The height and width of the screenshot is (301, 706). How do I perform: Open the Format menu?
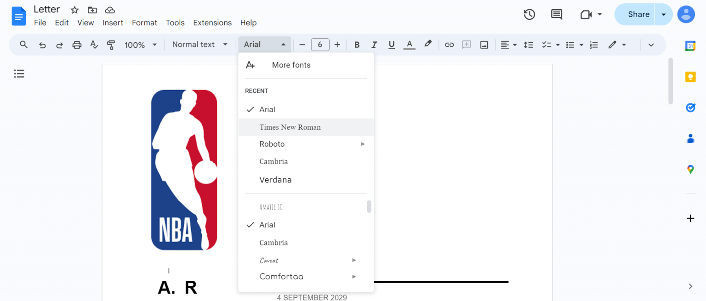pyautogui.click(x=144, y=23)
